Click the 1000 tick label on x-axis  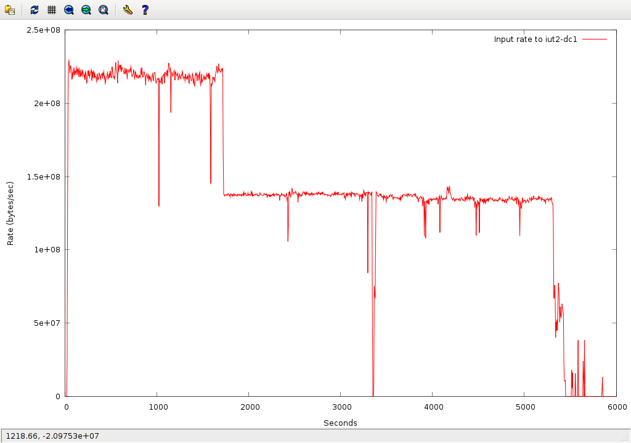[157, 407]
